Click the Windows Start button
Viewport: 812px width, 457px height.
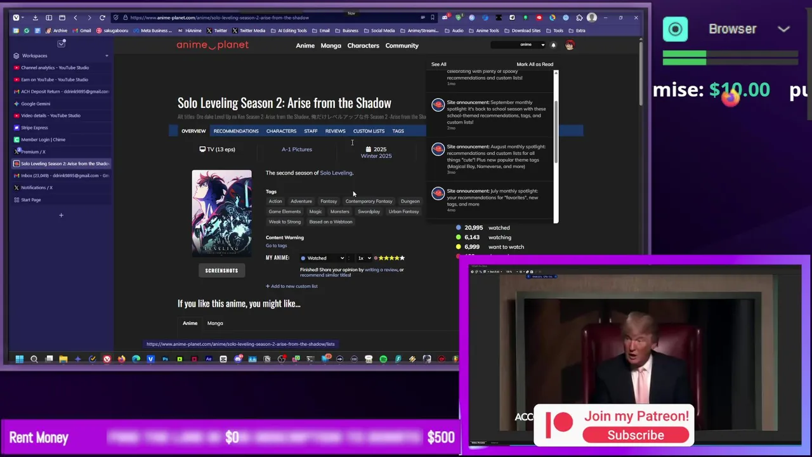coord(19,359)
